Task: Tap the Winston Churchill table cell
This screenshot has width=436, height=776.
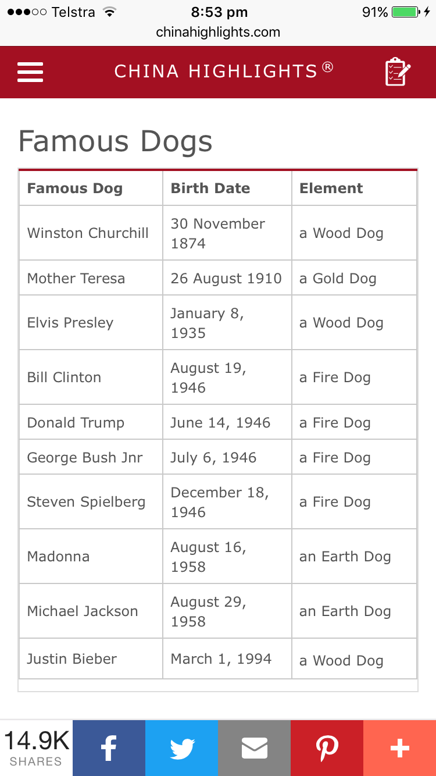Action: [88, 233]
